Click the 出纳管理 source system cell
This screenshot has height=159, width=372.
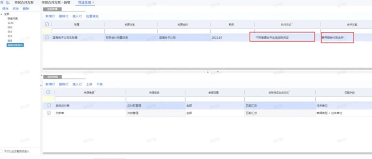coord(155,113)
